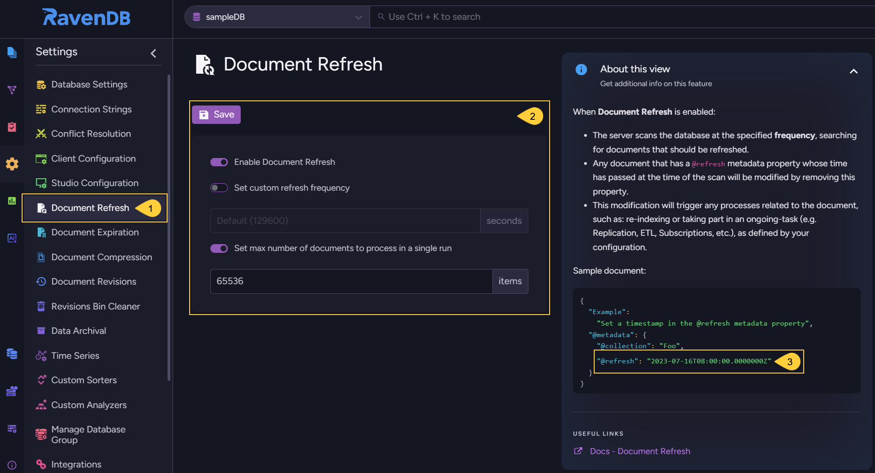Click the Save button
Screen dimensions: 875x473
pyautogui.click(x=216, y=115)
